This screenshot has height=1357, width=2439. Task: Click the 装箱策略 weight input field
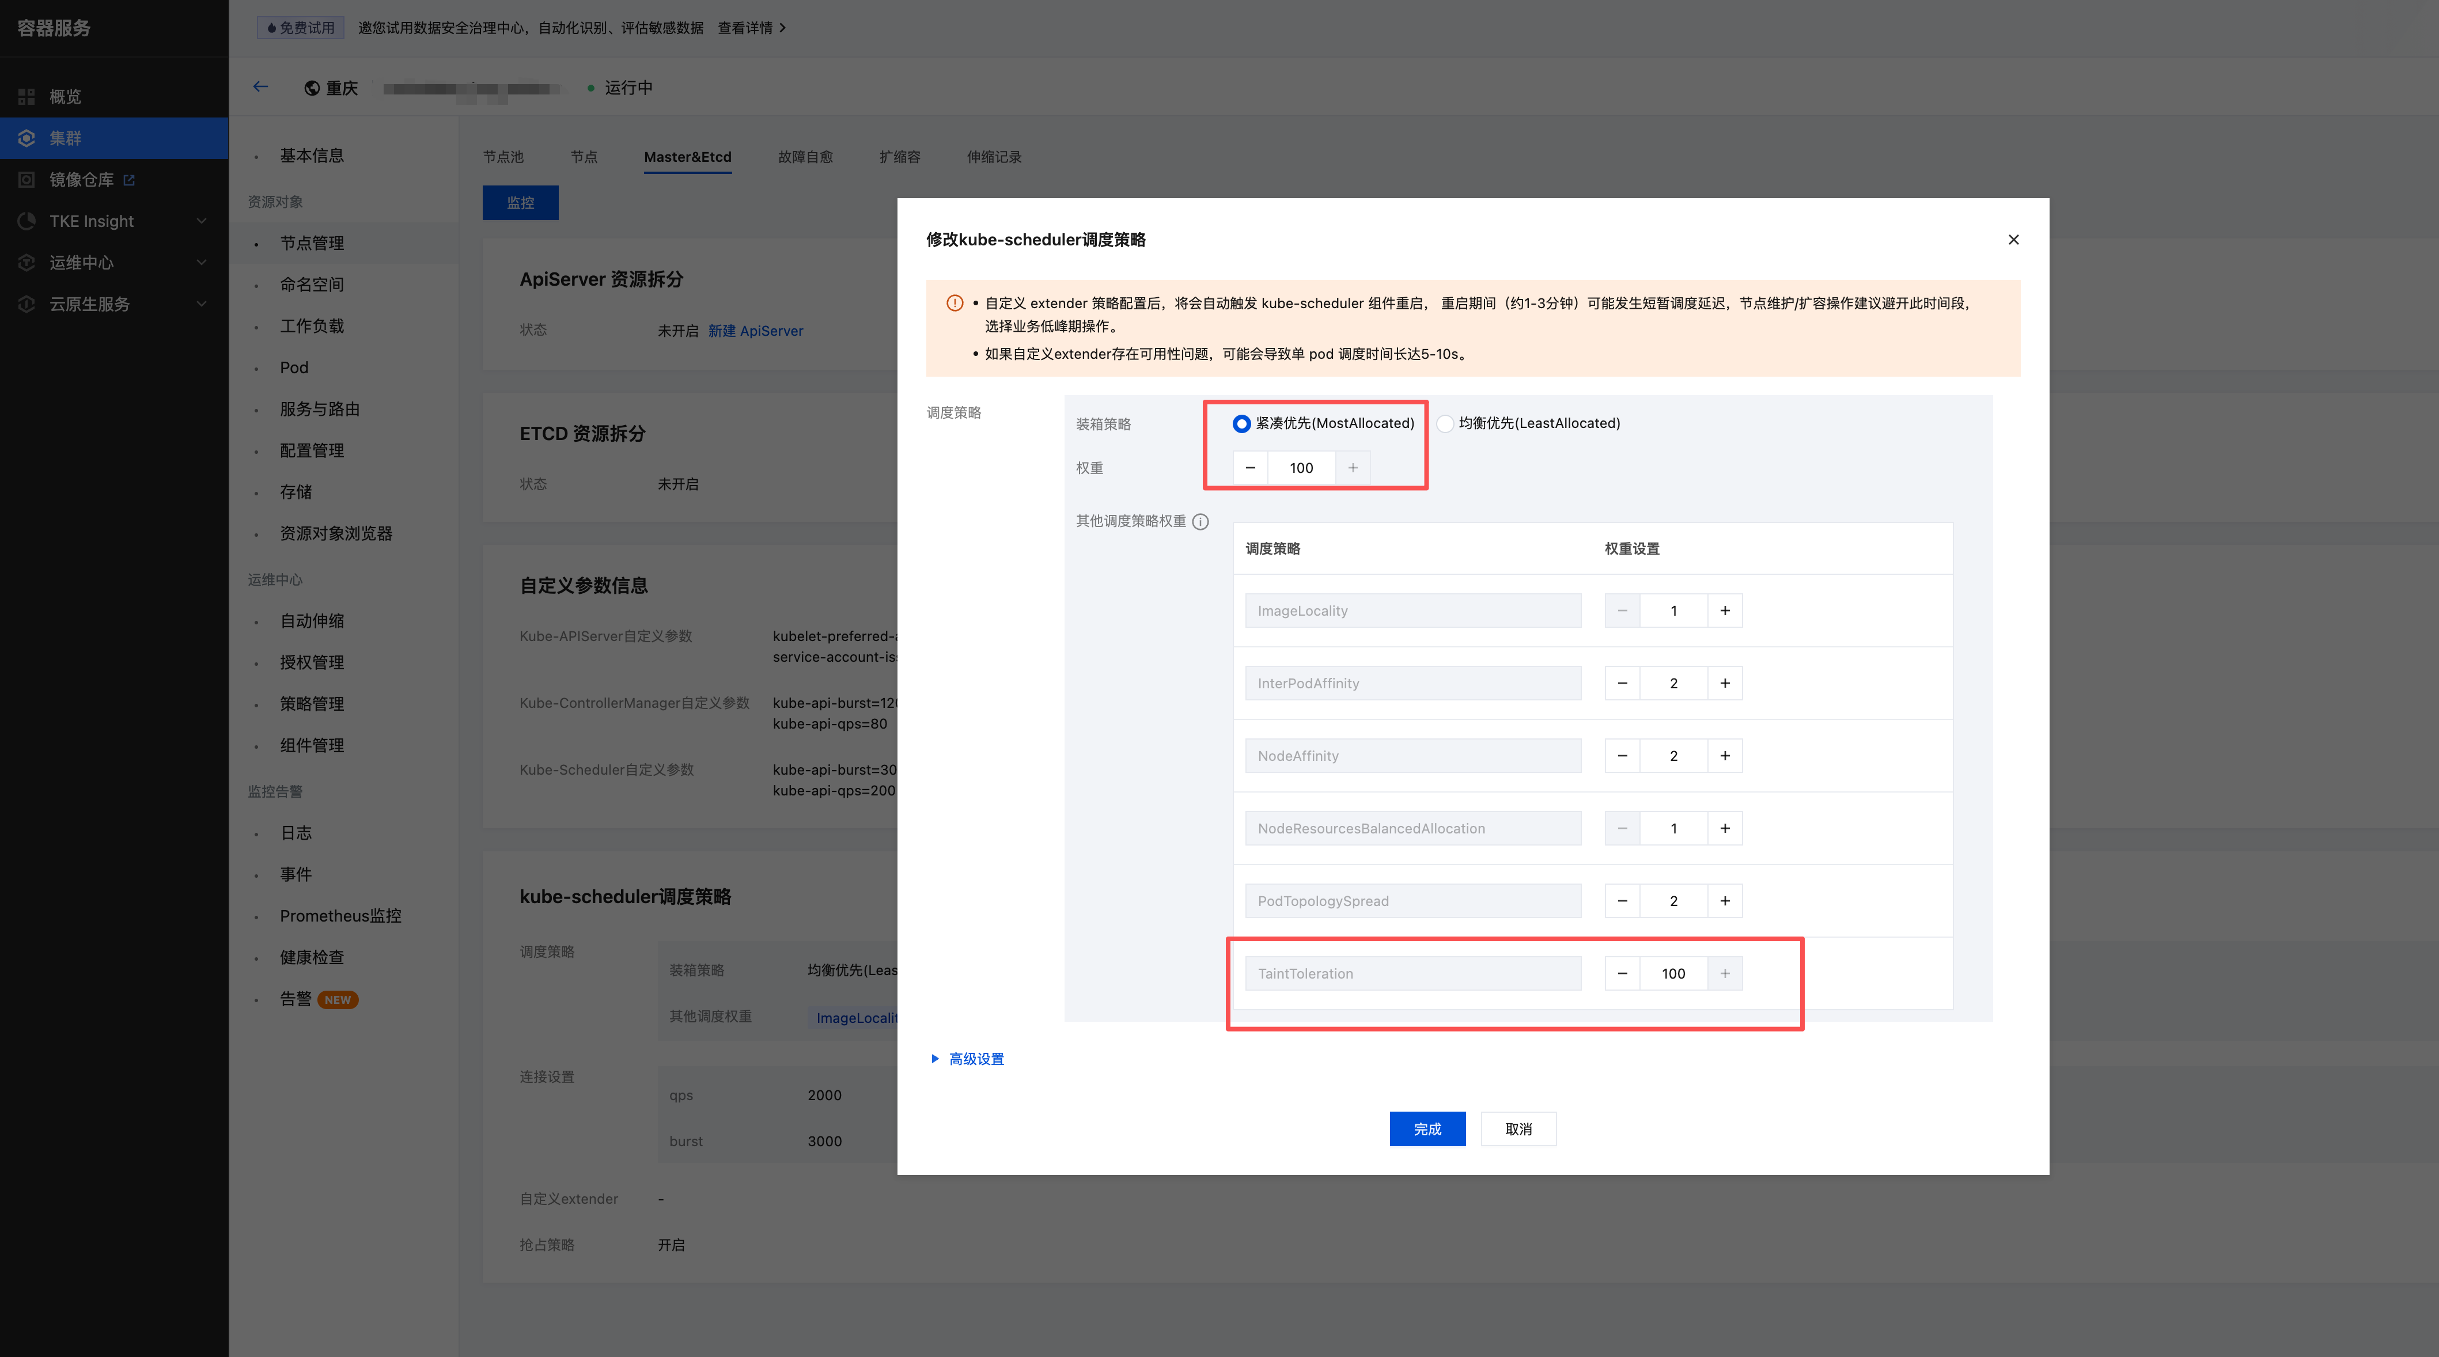tap(1301, 468)
